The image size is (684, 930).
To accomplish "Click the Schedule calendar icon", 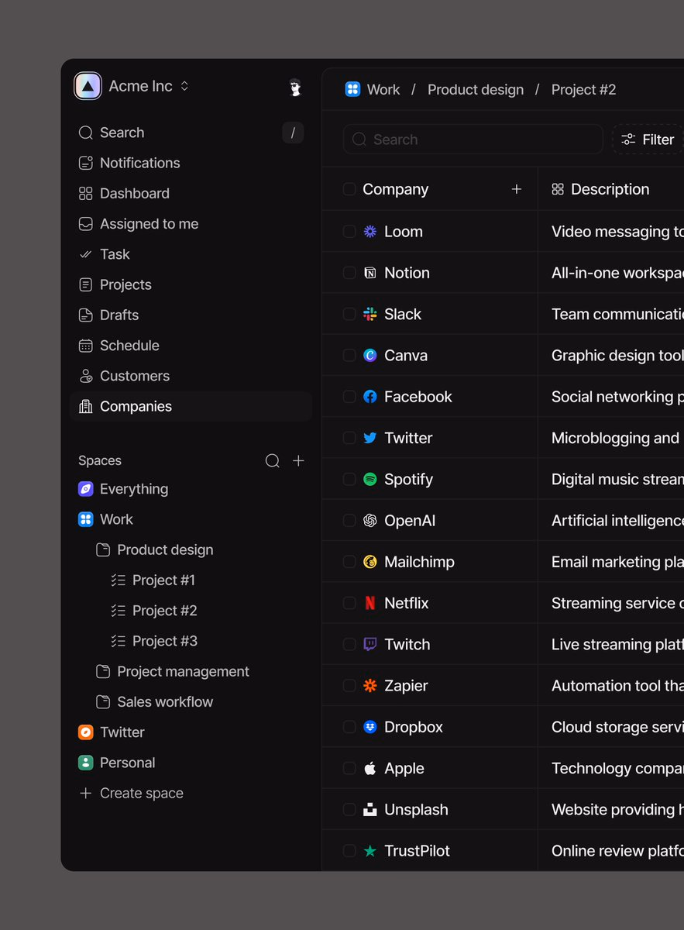I will point(86,346).
